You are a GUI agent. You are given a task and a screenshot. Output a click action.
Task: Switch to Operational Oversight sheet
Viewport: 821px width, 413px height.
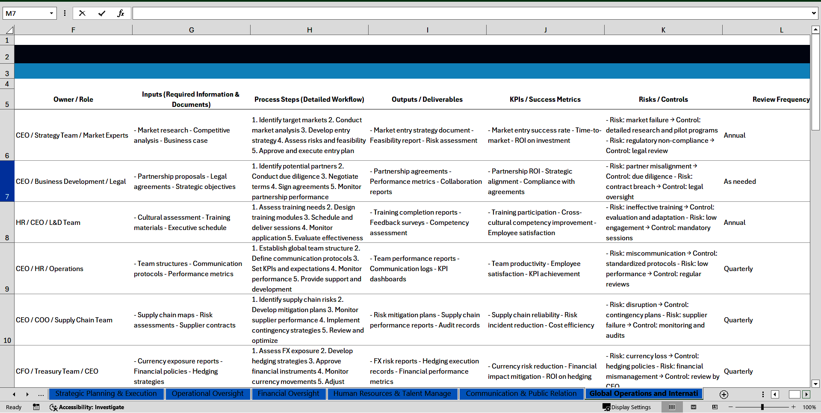pyautogui.click(x=207, y=394)
